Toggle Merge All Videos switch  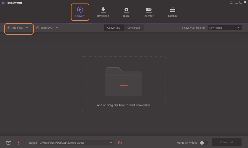tap(204, 143)
